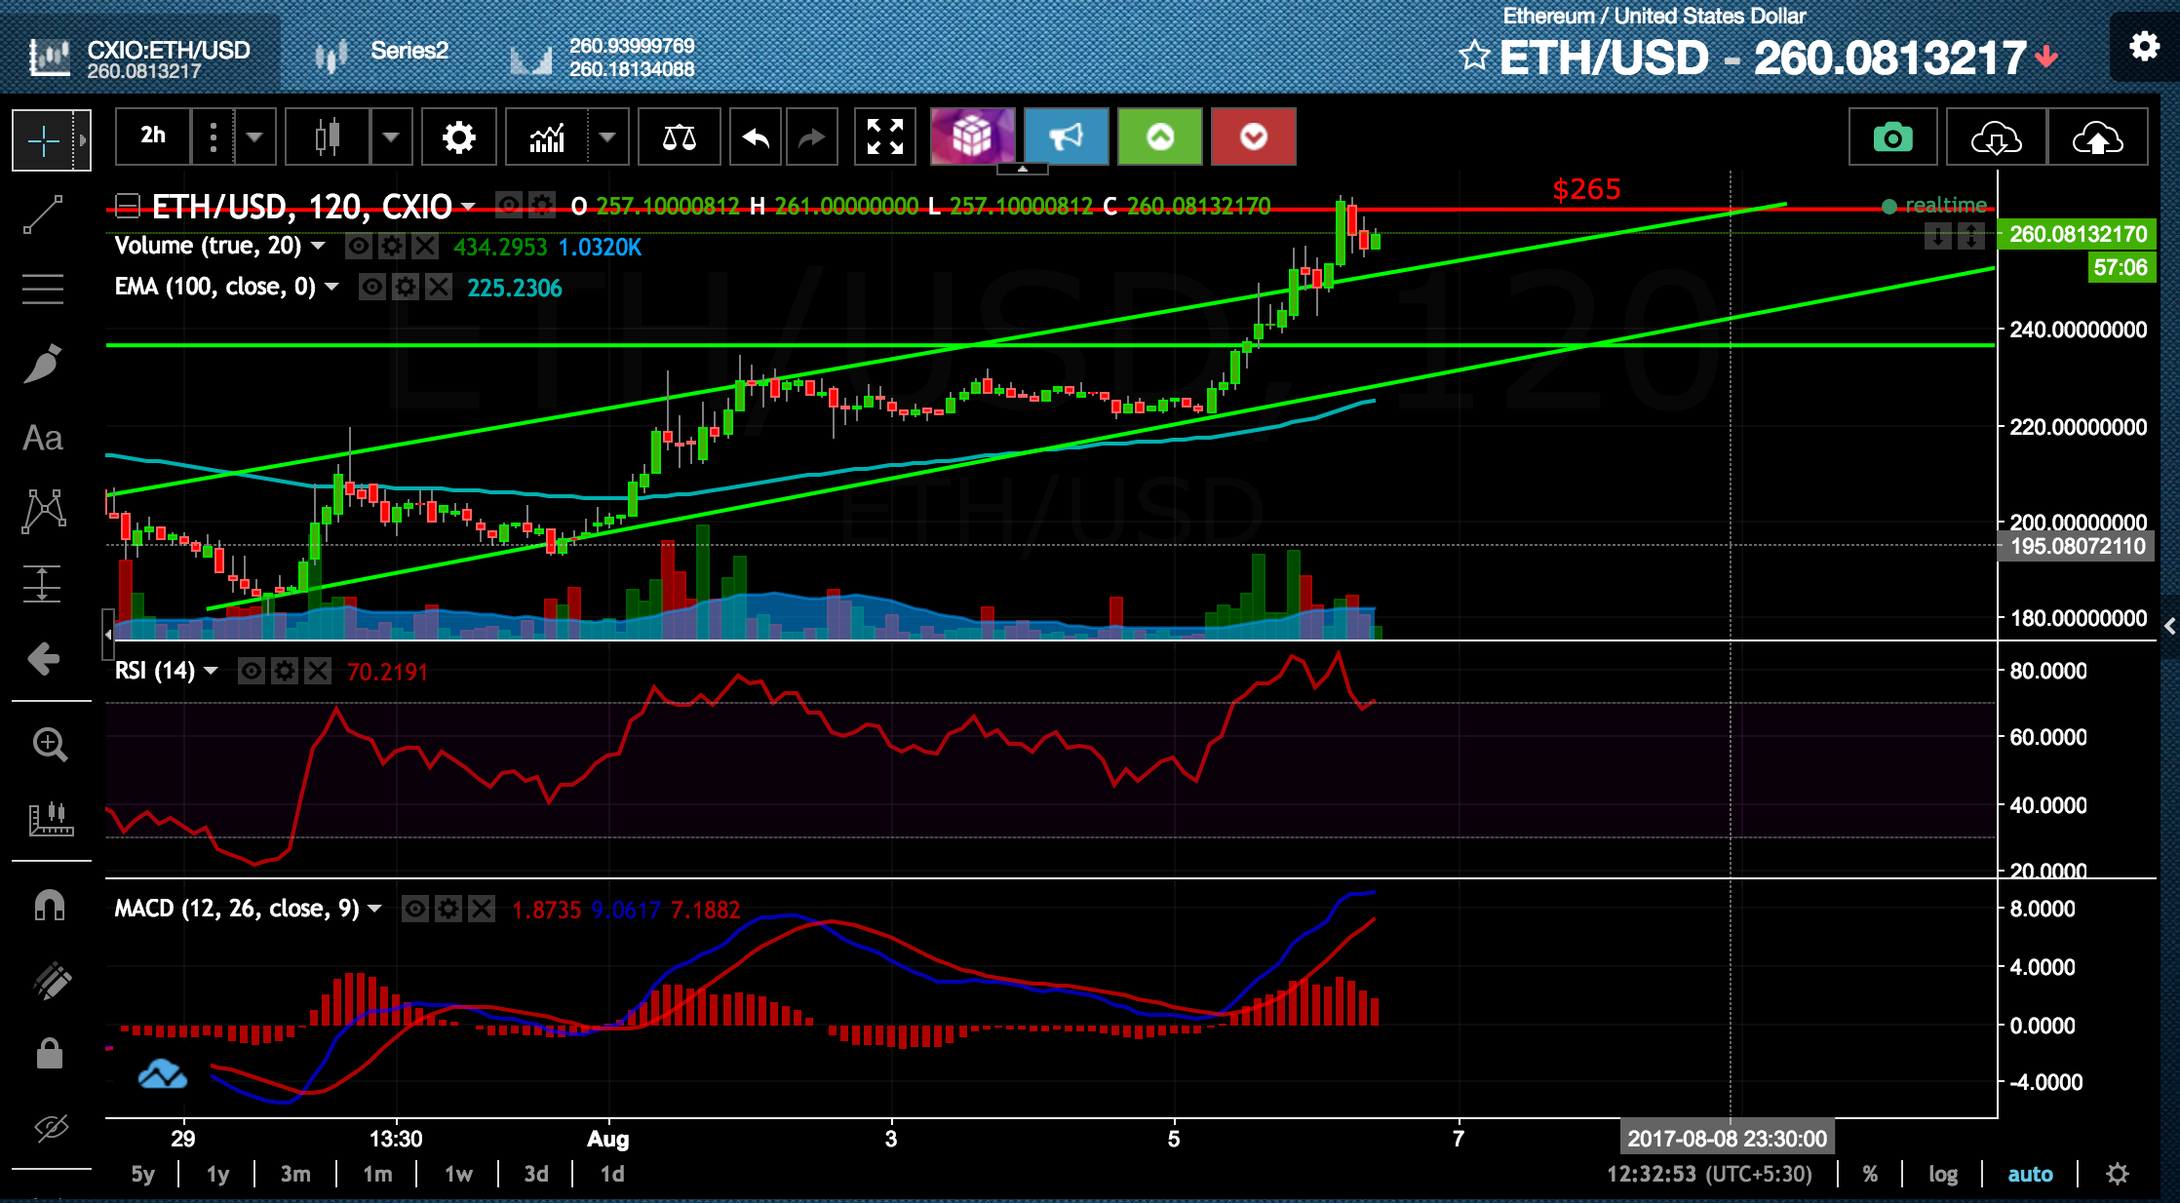Expand the candlestick chart style dropdown
This screenshot has width=2180, height=1203.
391,137
